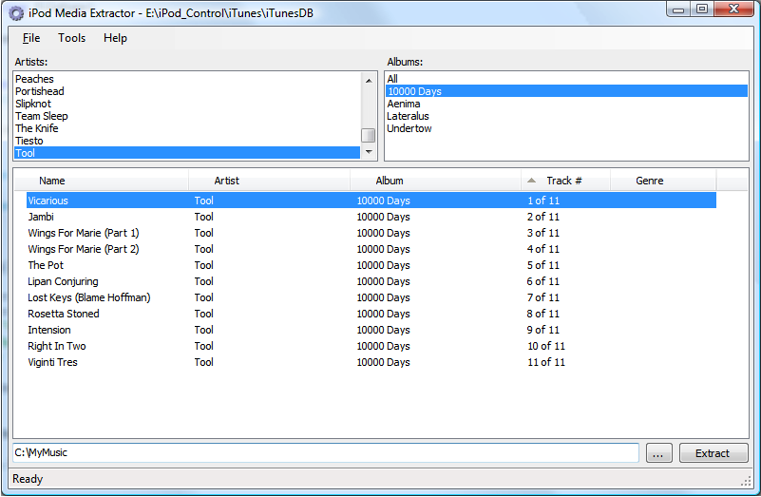Select the Viginti Tres track

(371, 362)
